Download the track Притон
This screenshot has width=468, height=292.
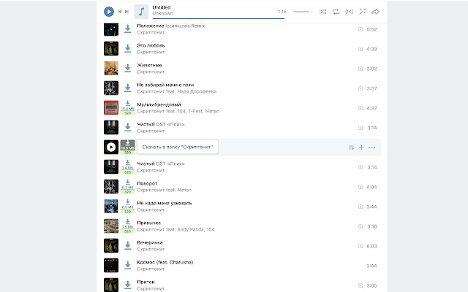(x=127, y=285)
